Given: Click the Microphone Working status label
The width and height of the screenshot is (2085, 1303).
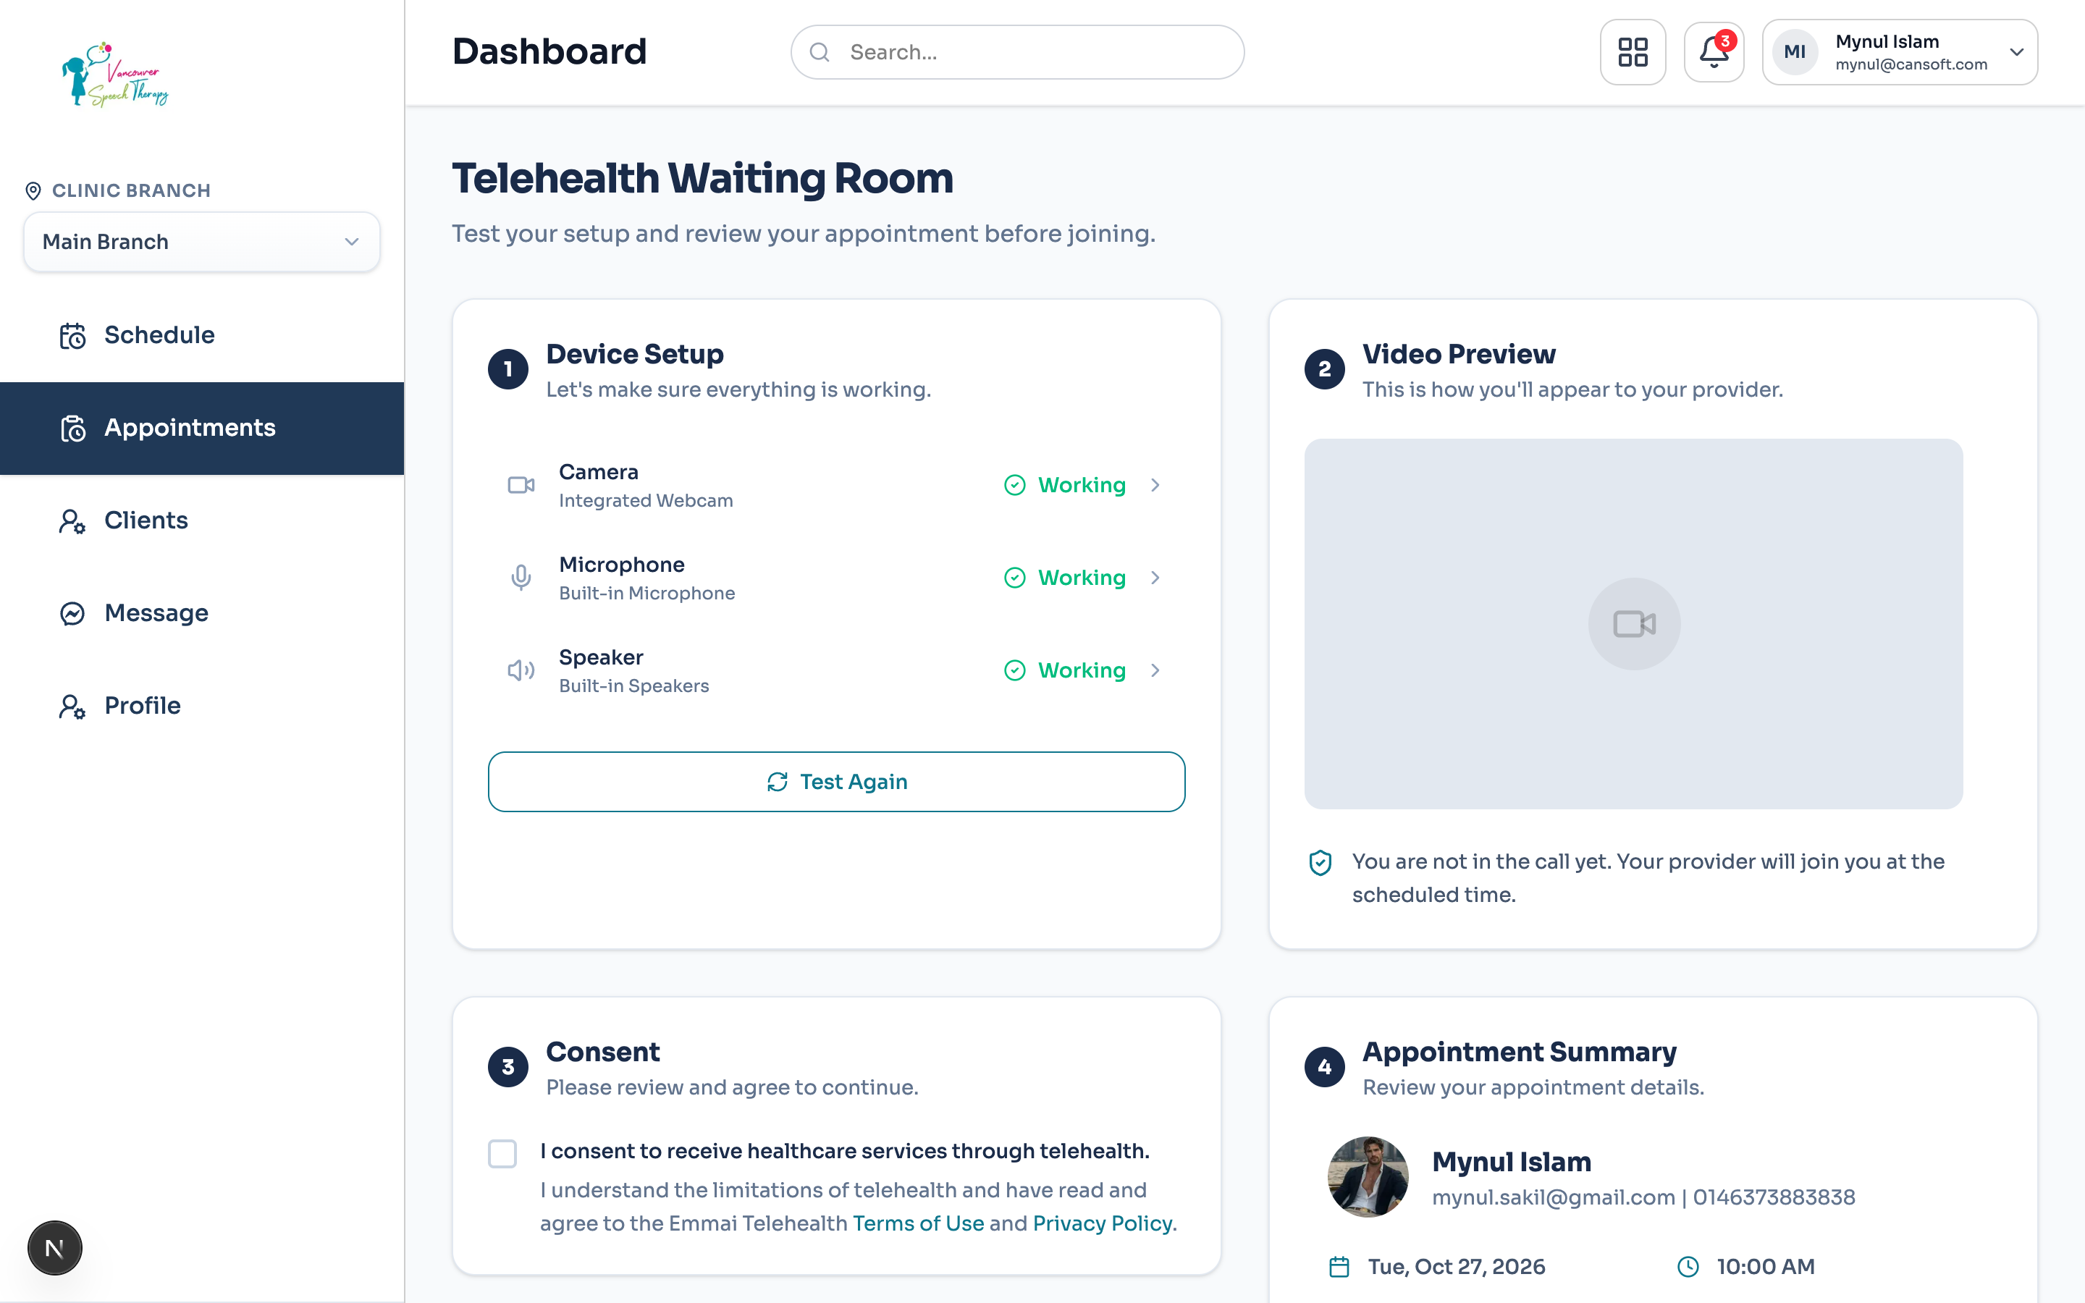Looking at the screenshot, I should click(x=1082, y=578).
